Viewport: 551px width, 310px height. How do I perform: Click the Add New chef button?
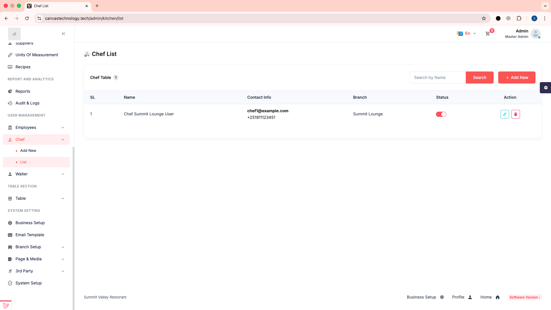click(x=517, y=77)
